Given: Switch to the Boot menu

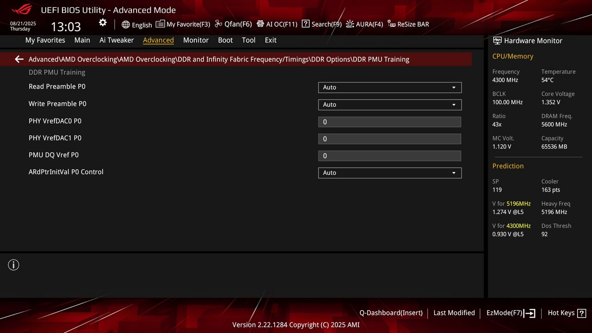Looking at the screenshot, I should point(225,40).
